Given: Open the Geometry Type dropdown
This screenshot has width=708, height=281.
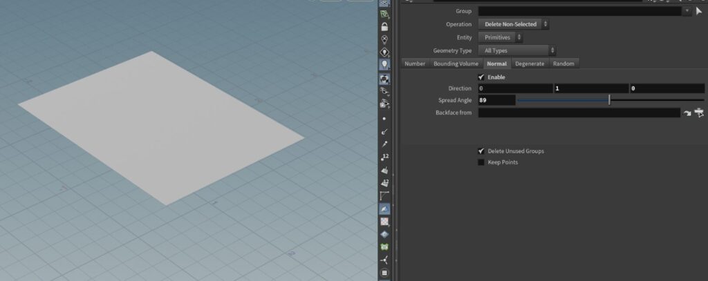Looking at the screenshot, I should pyautogui.click(x=517, y=50).
